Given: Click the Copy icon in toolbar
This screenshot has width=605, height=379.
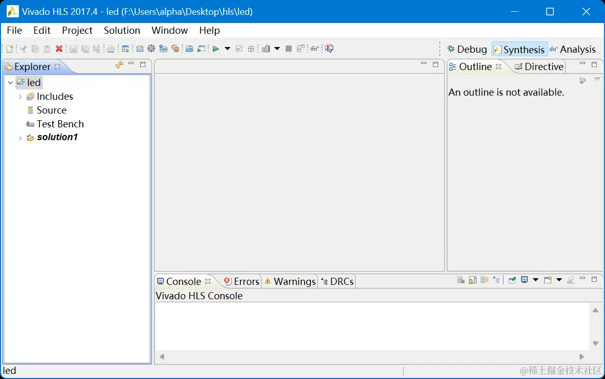Looking at the screenshot, I should click(x=35, y=49).
